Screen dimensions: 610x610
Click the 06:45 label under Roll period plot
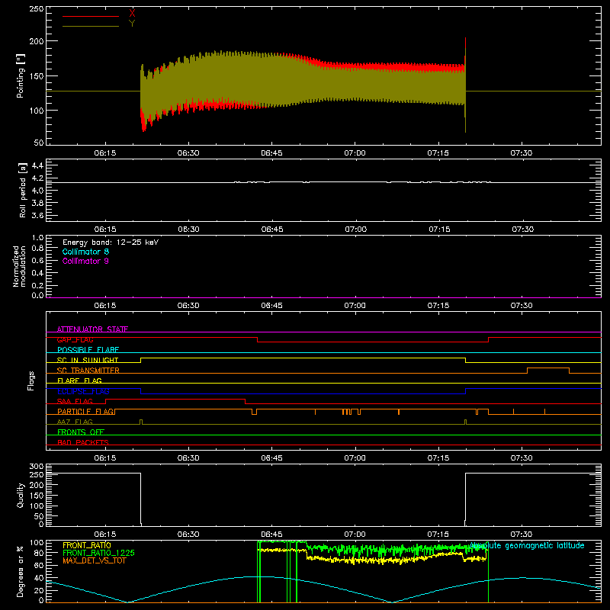272,230
